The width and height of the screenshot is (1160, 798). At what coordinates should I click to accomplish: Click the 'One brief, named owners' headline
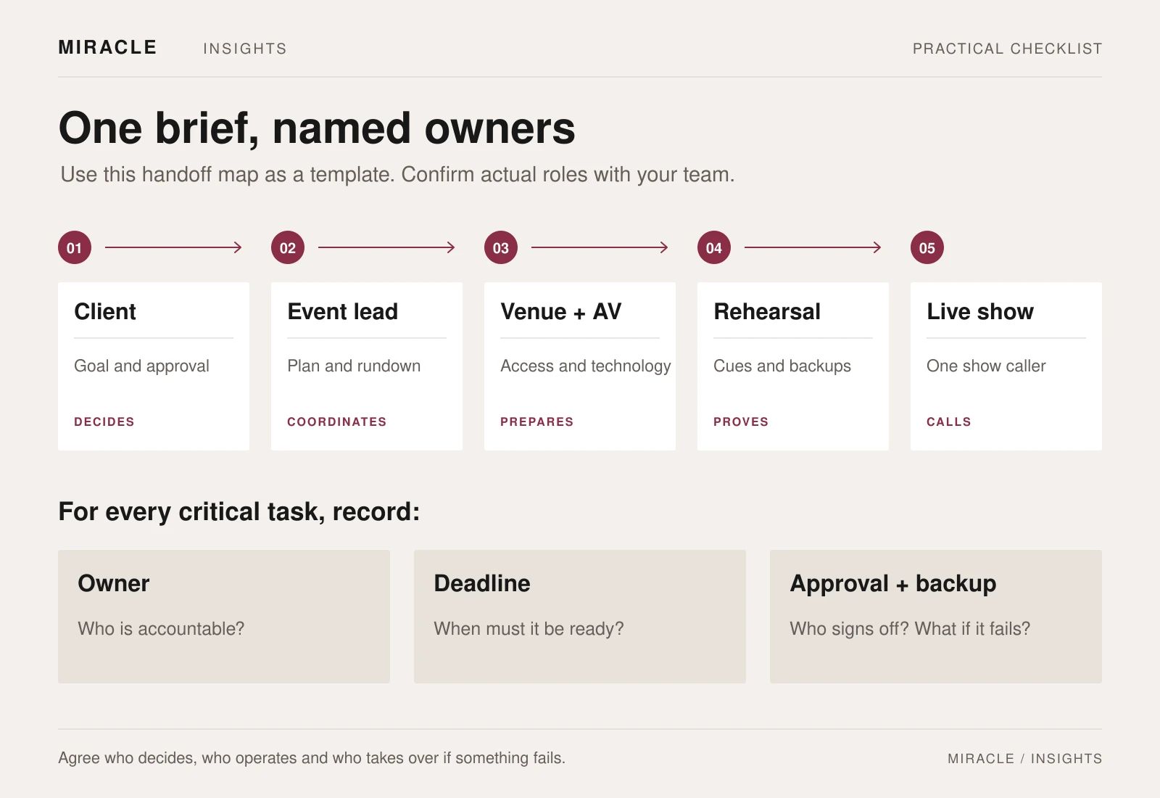(x=317, y=128)
